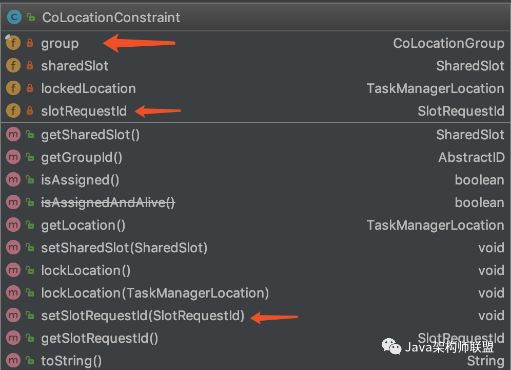
Task: Select the group field entry
Action: pyautogui.click(x=60, y=43)
